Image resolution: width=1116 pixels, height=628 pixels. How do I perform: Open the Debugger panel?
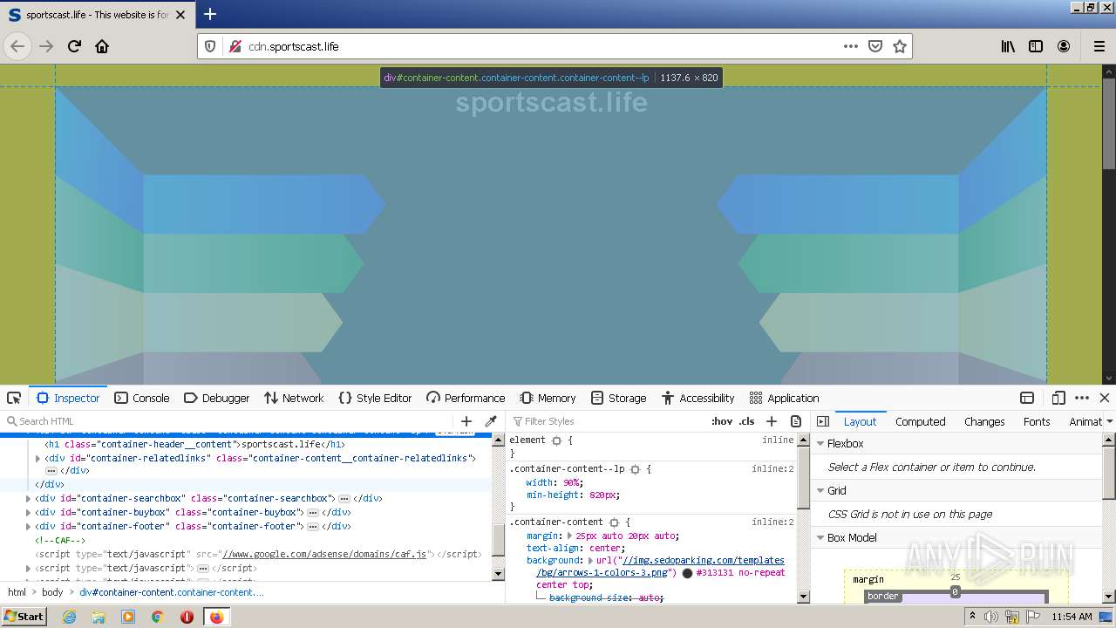click(x=217, y=398)
